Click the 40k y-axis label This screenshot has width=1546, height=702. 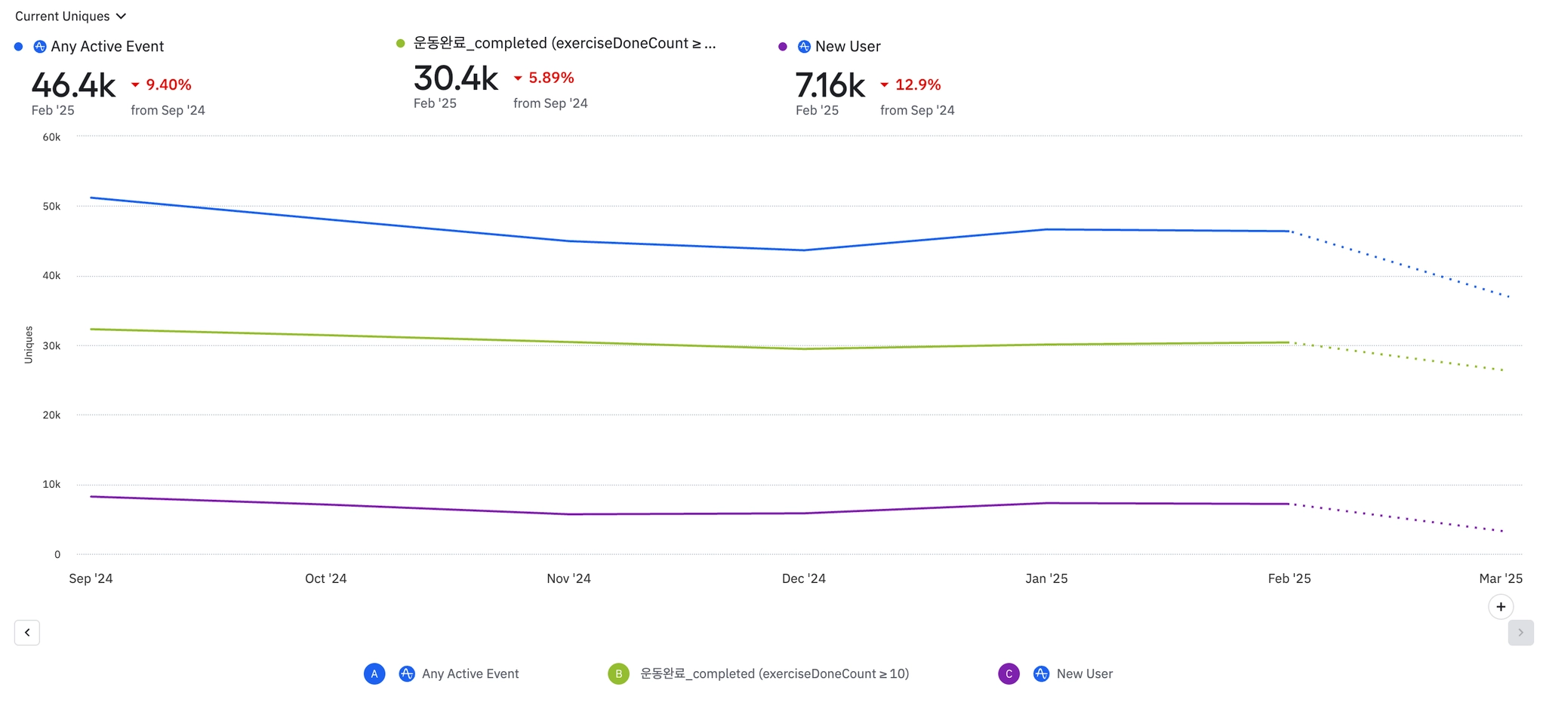pos(51,276)
